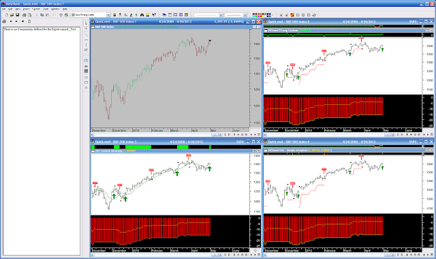Open the line weight dropdown
Viewport: 436px width, 259px height.
(245, 15)
